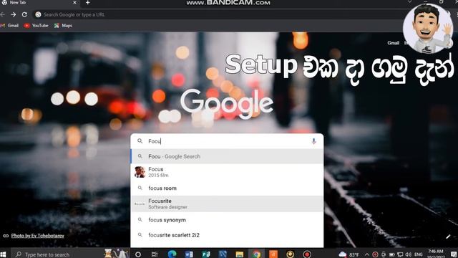Click the Chrome address bar

point(219,14)
